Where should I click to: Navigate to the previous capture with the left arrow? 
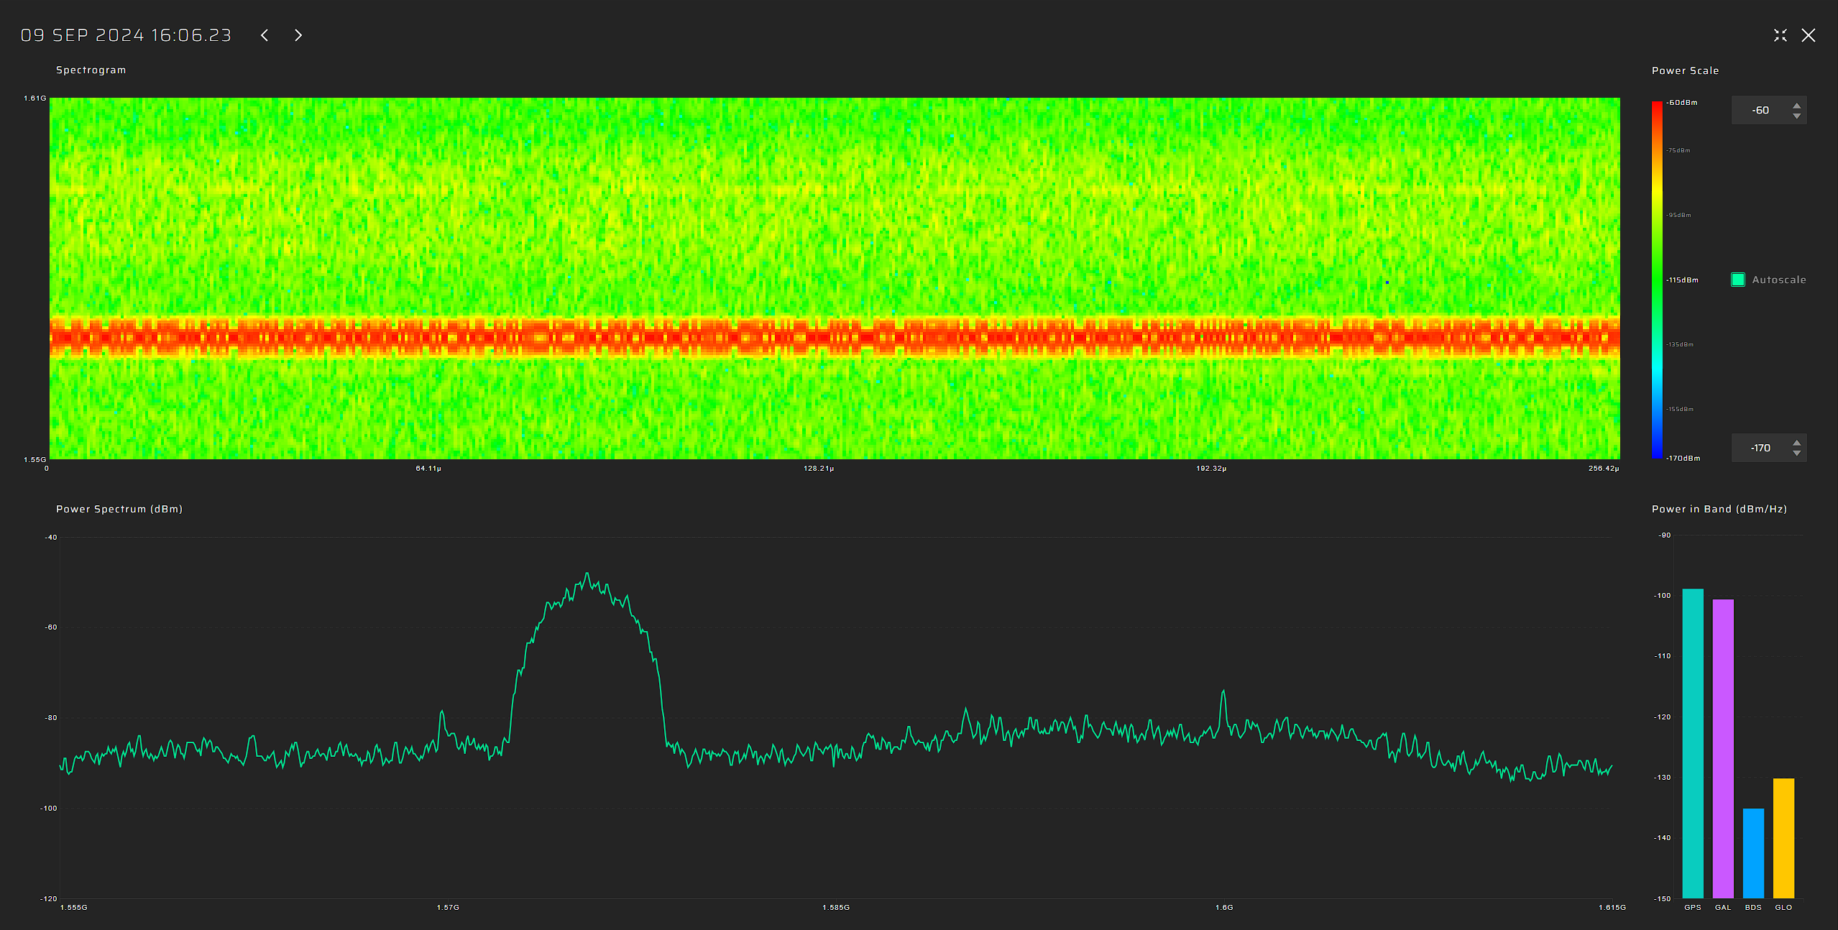pos(265,34)
